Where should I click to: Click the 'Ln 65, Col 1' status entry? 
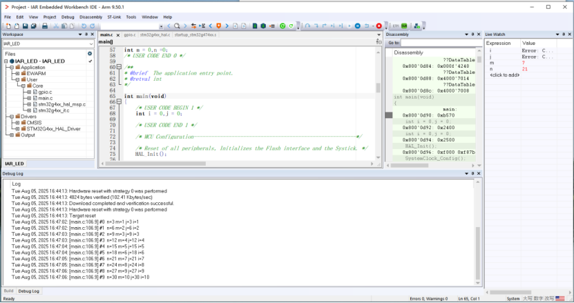469,299
